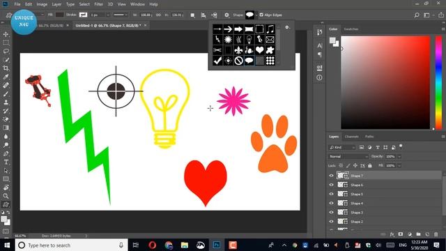This screenshot has height=251, width=446.
Task: Choose the grid of dots shape preset
Action: (x=270, y=61)
